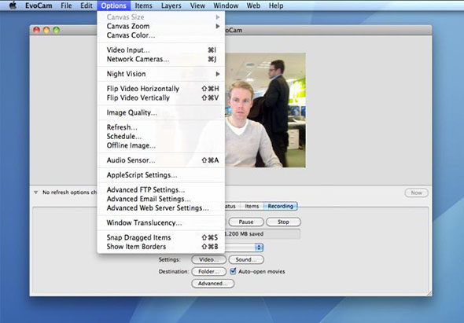The width and height of the screenshot is (464, 323).
Task: Expand the Night Vision submenu
Action: [x=161, y=74]
